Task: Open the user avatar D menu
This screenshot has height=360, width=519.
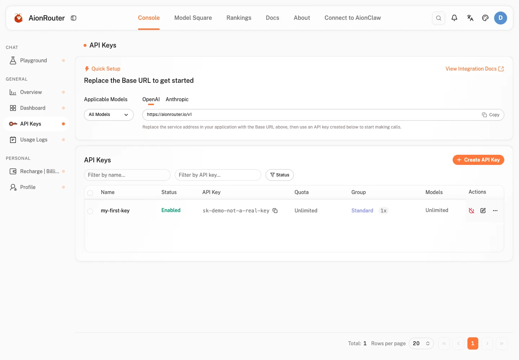Action: 501,18
